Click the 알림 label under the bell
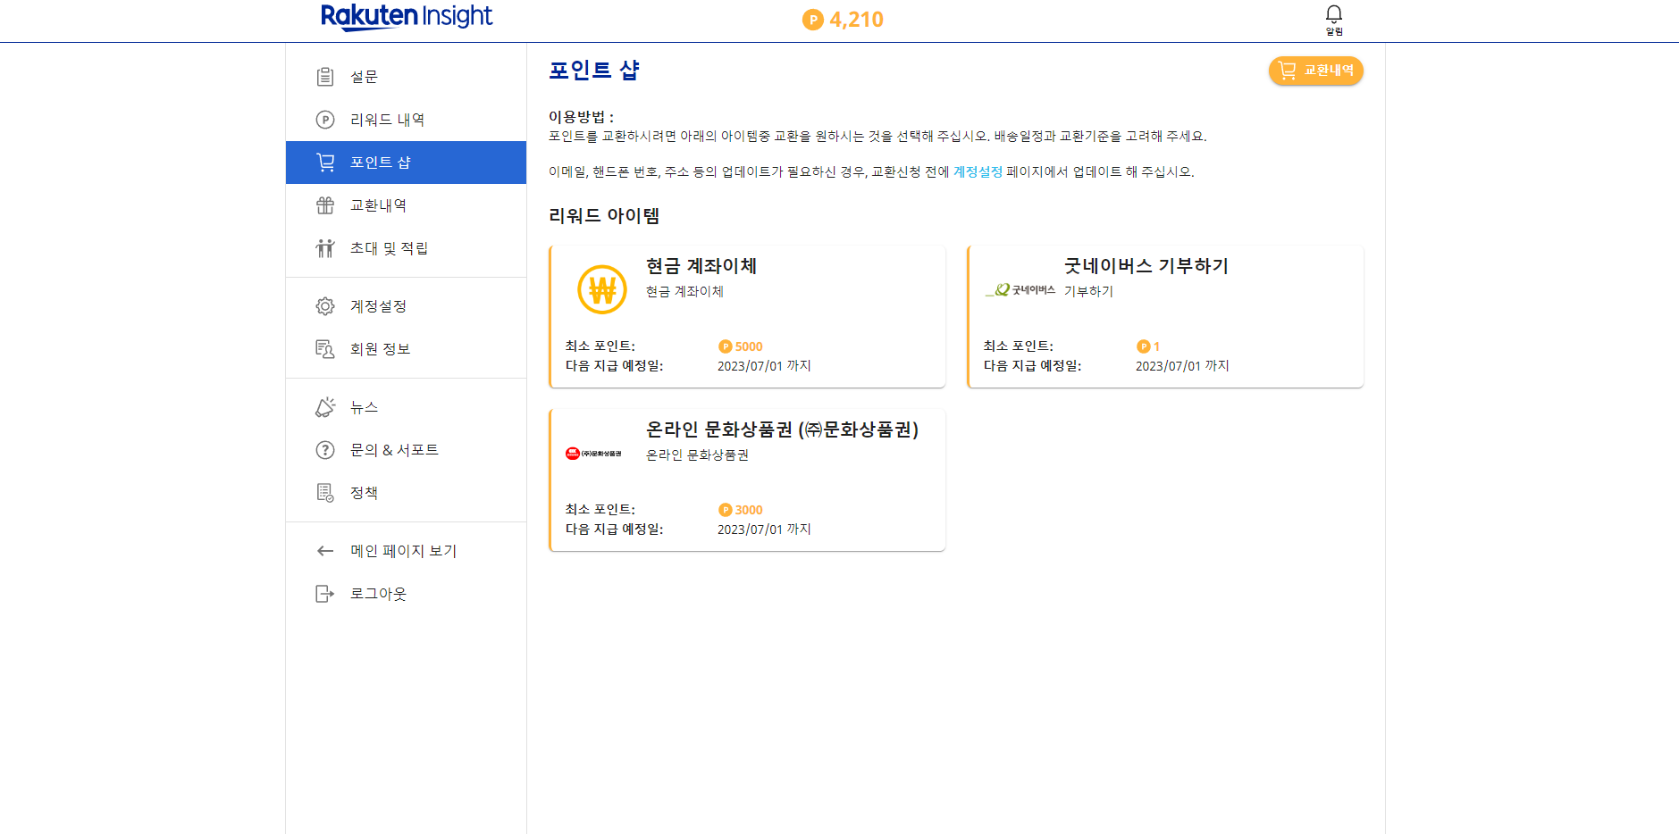This screenshot has height=834, width=1679. click(x=1334, y=31)
